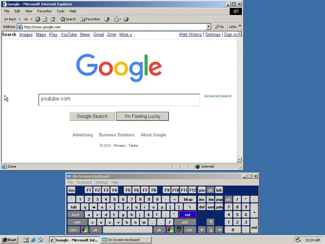Click the page icon in address bar
The width and height of the screenshot is (325, 244).
pyautogui.click(x=20, y=27)
